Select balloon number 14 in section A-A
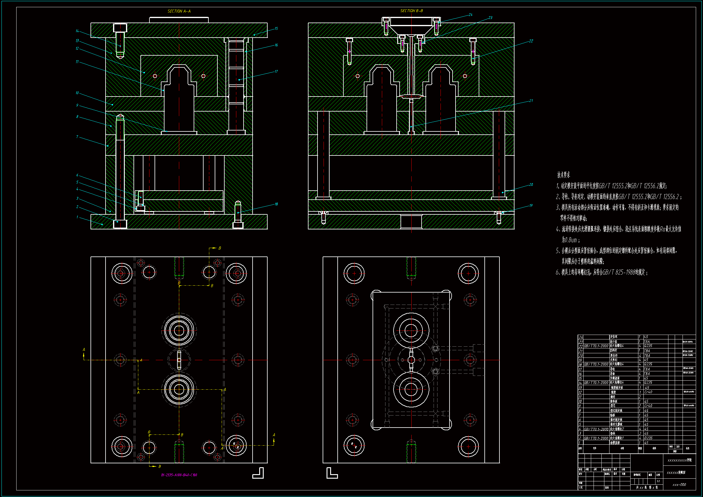The width and height of the screenshot is (703, 497). [77, 31]
